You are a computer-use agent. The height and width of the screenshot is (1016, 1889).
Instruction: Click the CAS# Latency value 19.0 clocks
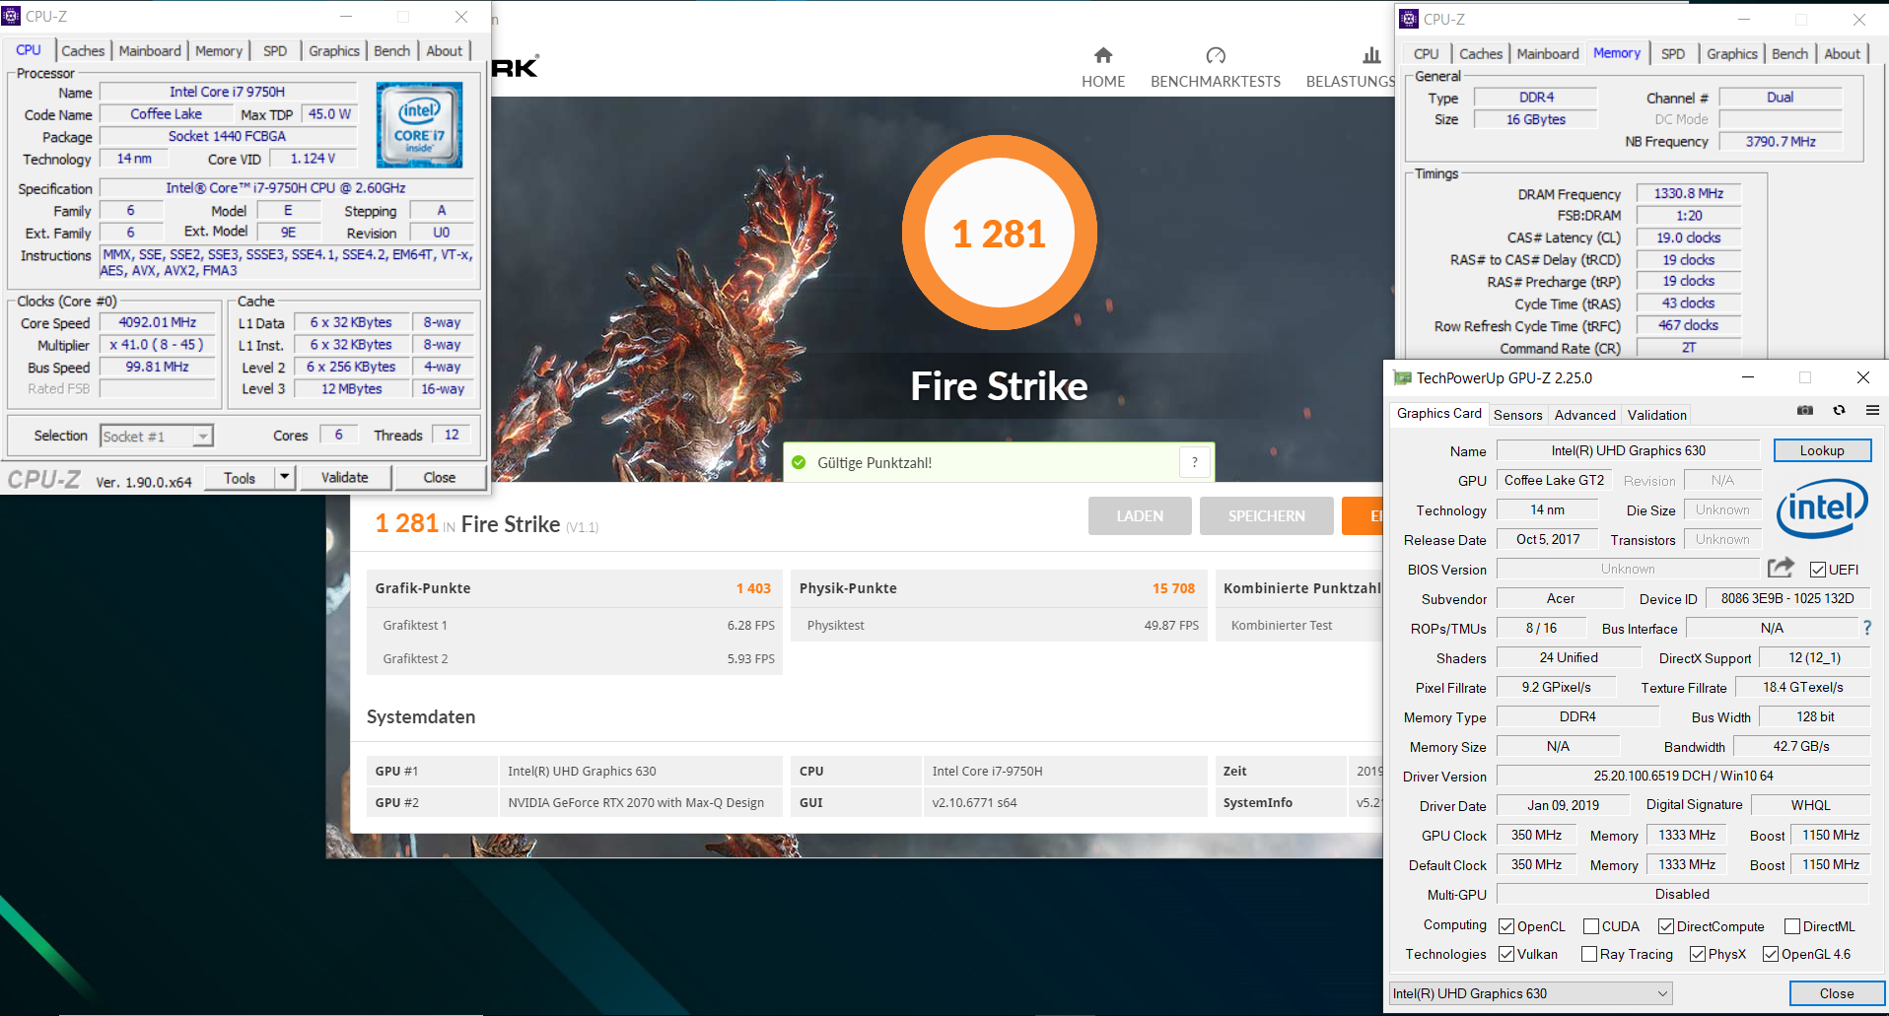(x=1689, y=237)
